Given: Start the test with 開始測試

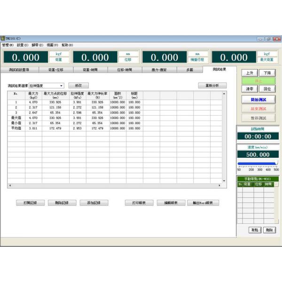Looking at the screenshot, I should (x=258, y=100).
